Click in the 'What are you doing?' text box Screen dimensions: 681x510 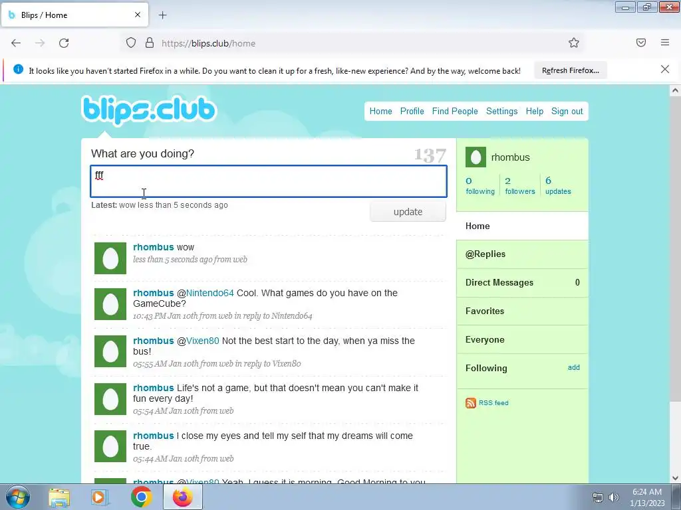click(269, 181)
